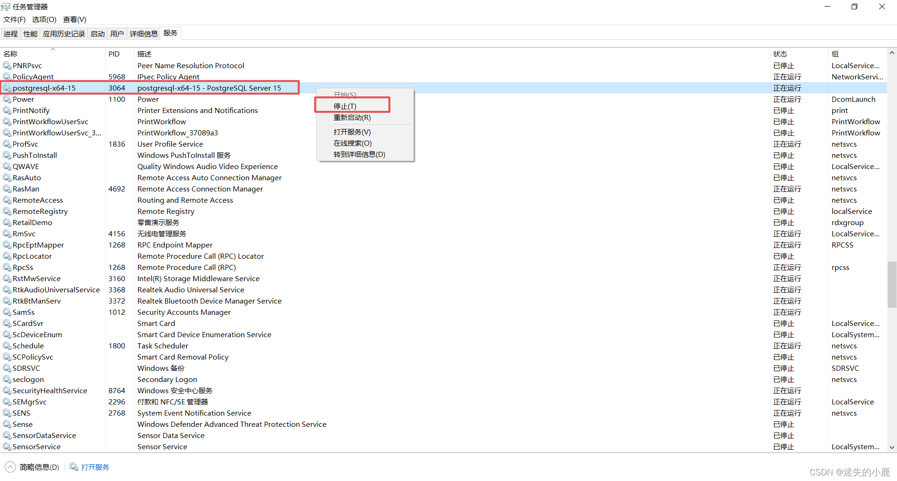The image size is (897, 481).
Task: Switch to the 应用历史记录 tab
Action: click(64, 34)
